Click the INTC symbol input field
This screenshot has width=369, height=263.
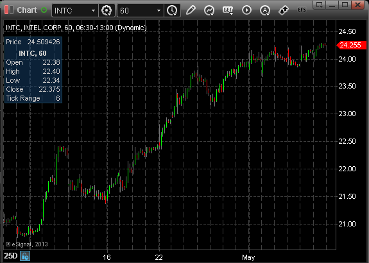71,11
